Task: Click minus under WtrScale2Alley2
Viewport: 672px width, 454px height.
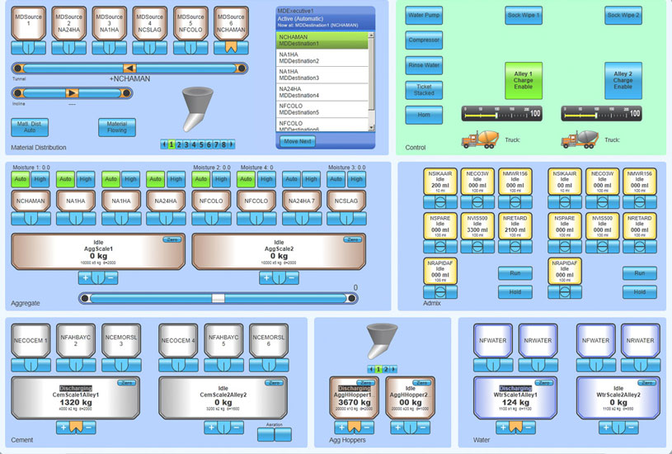Action: pos(632,427)
